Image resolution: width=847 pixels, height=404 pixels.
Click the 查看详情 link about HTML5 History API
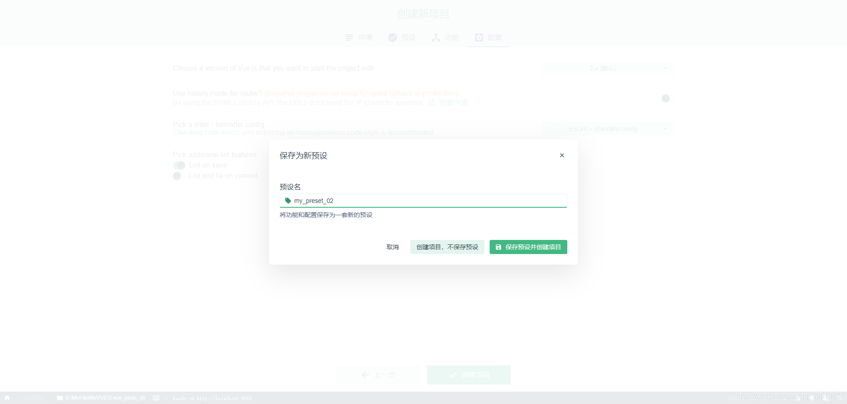453,102
